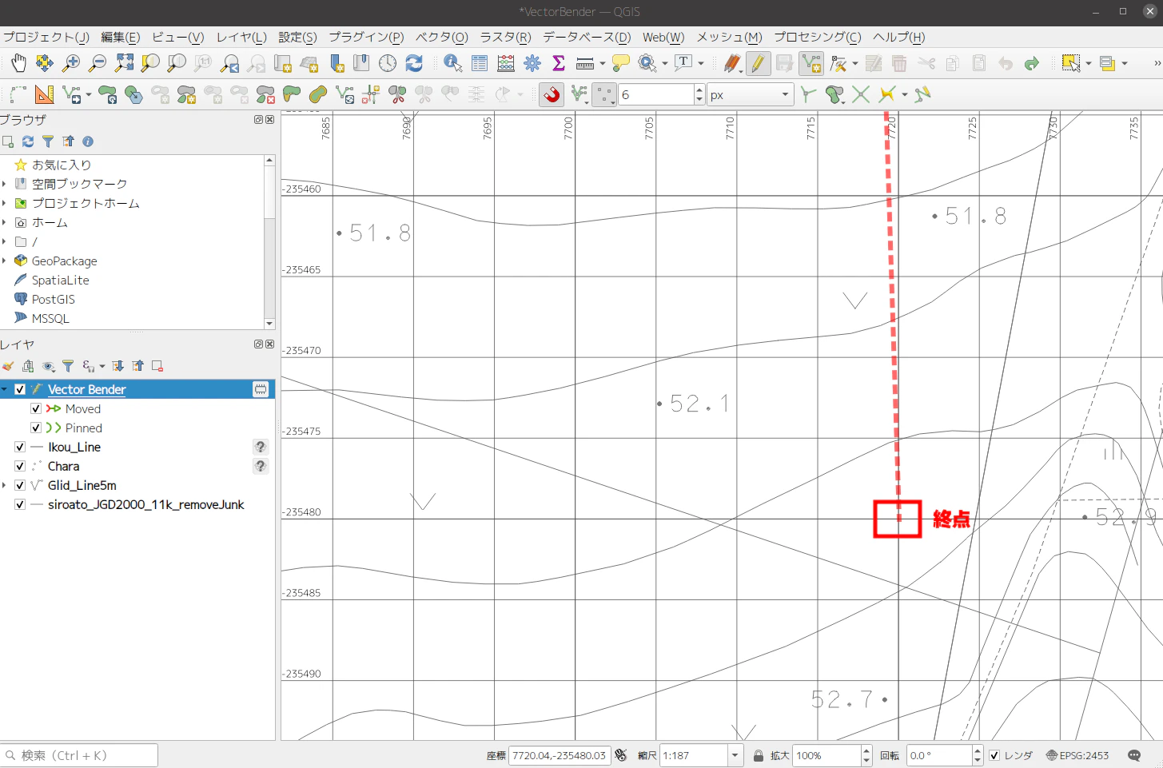Click the messages log bubble in status bar
Screen dimensions: 1163x768
[1133, 755]
